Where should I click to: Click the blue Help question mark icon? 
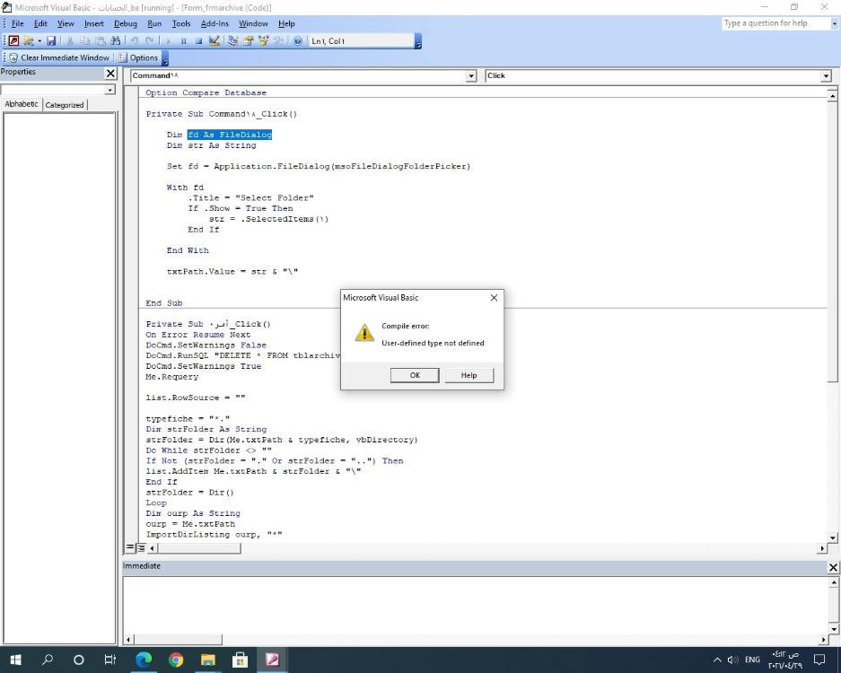click(x=298, y=40)
